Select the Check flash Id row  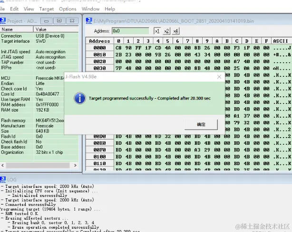(x=39, y=142)
